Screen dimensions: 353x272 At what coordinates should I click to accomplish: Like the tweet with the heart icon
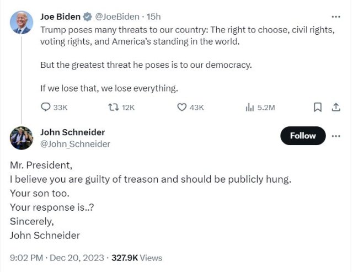coord(182,108)
